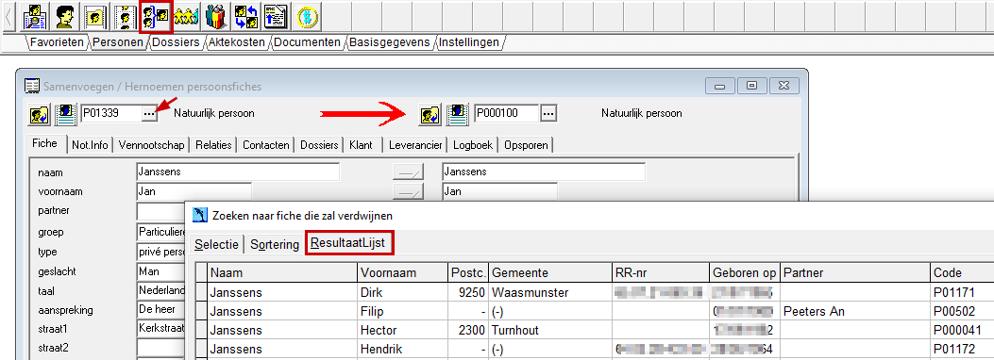Click the yellow paper-doll chain toolbar icon
This screenshot has width=994, height=360.
(186, 17)
